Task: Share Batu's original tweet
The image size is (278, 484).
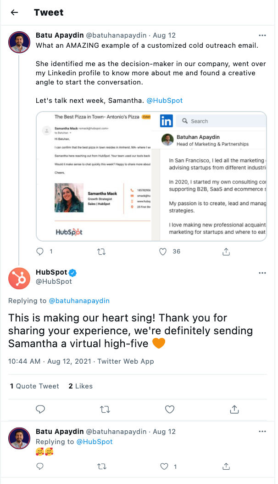Action: (226, 252)
